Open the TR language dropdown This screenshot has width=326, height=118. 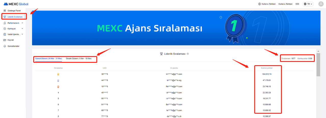pos(308,4)
